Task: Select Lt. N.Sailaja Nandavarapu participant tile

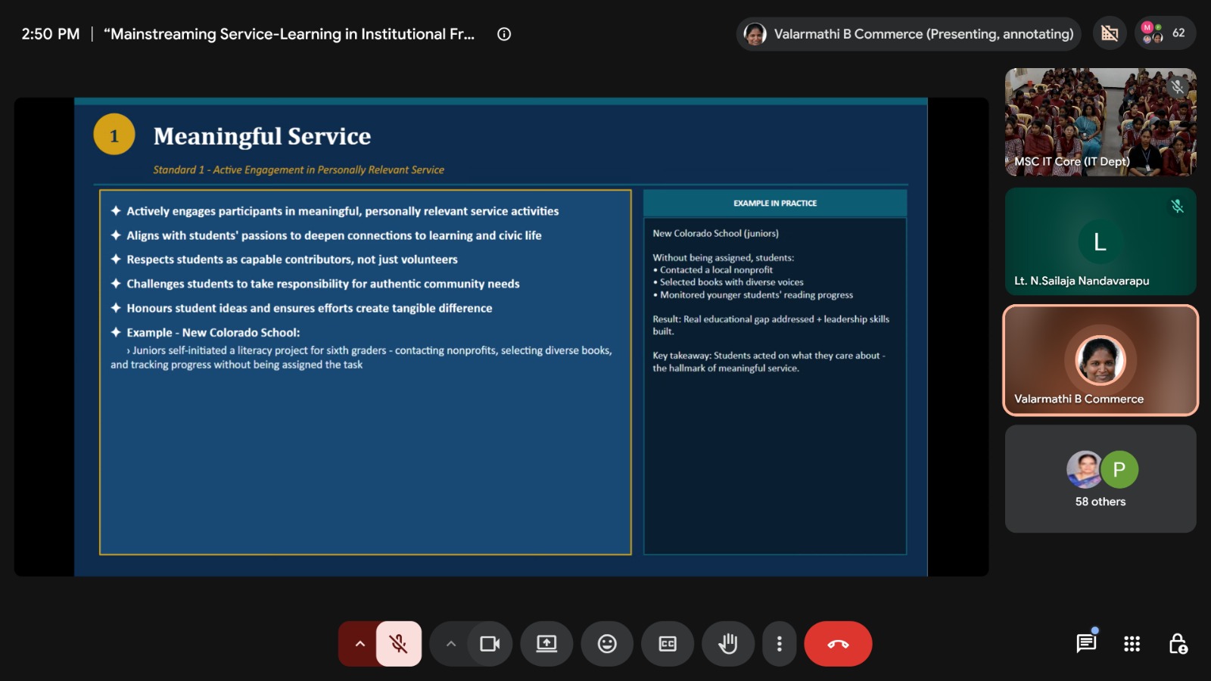Action: (x=1100, y=241)
